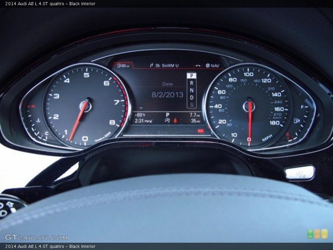Click the traffic-light colored squares icon

pyautogui.click(x=317, y=234)
